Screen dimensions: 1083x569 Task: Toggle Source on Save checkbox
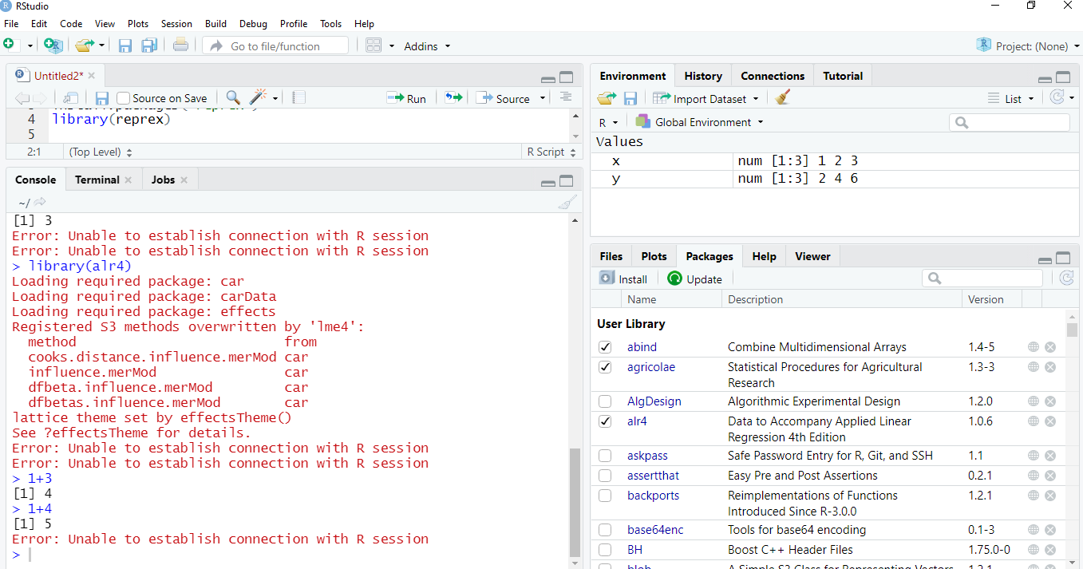123,98
